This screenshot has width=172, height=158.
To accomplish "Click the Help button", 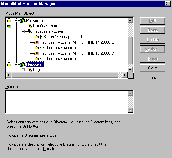I will click(x=152, y=77).
